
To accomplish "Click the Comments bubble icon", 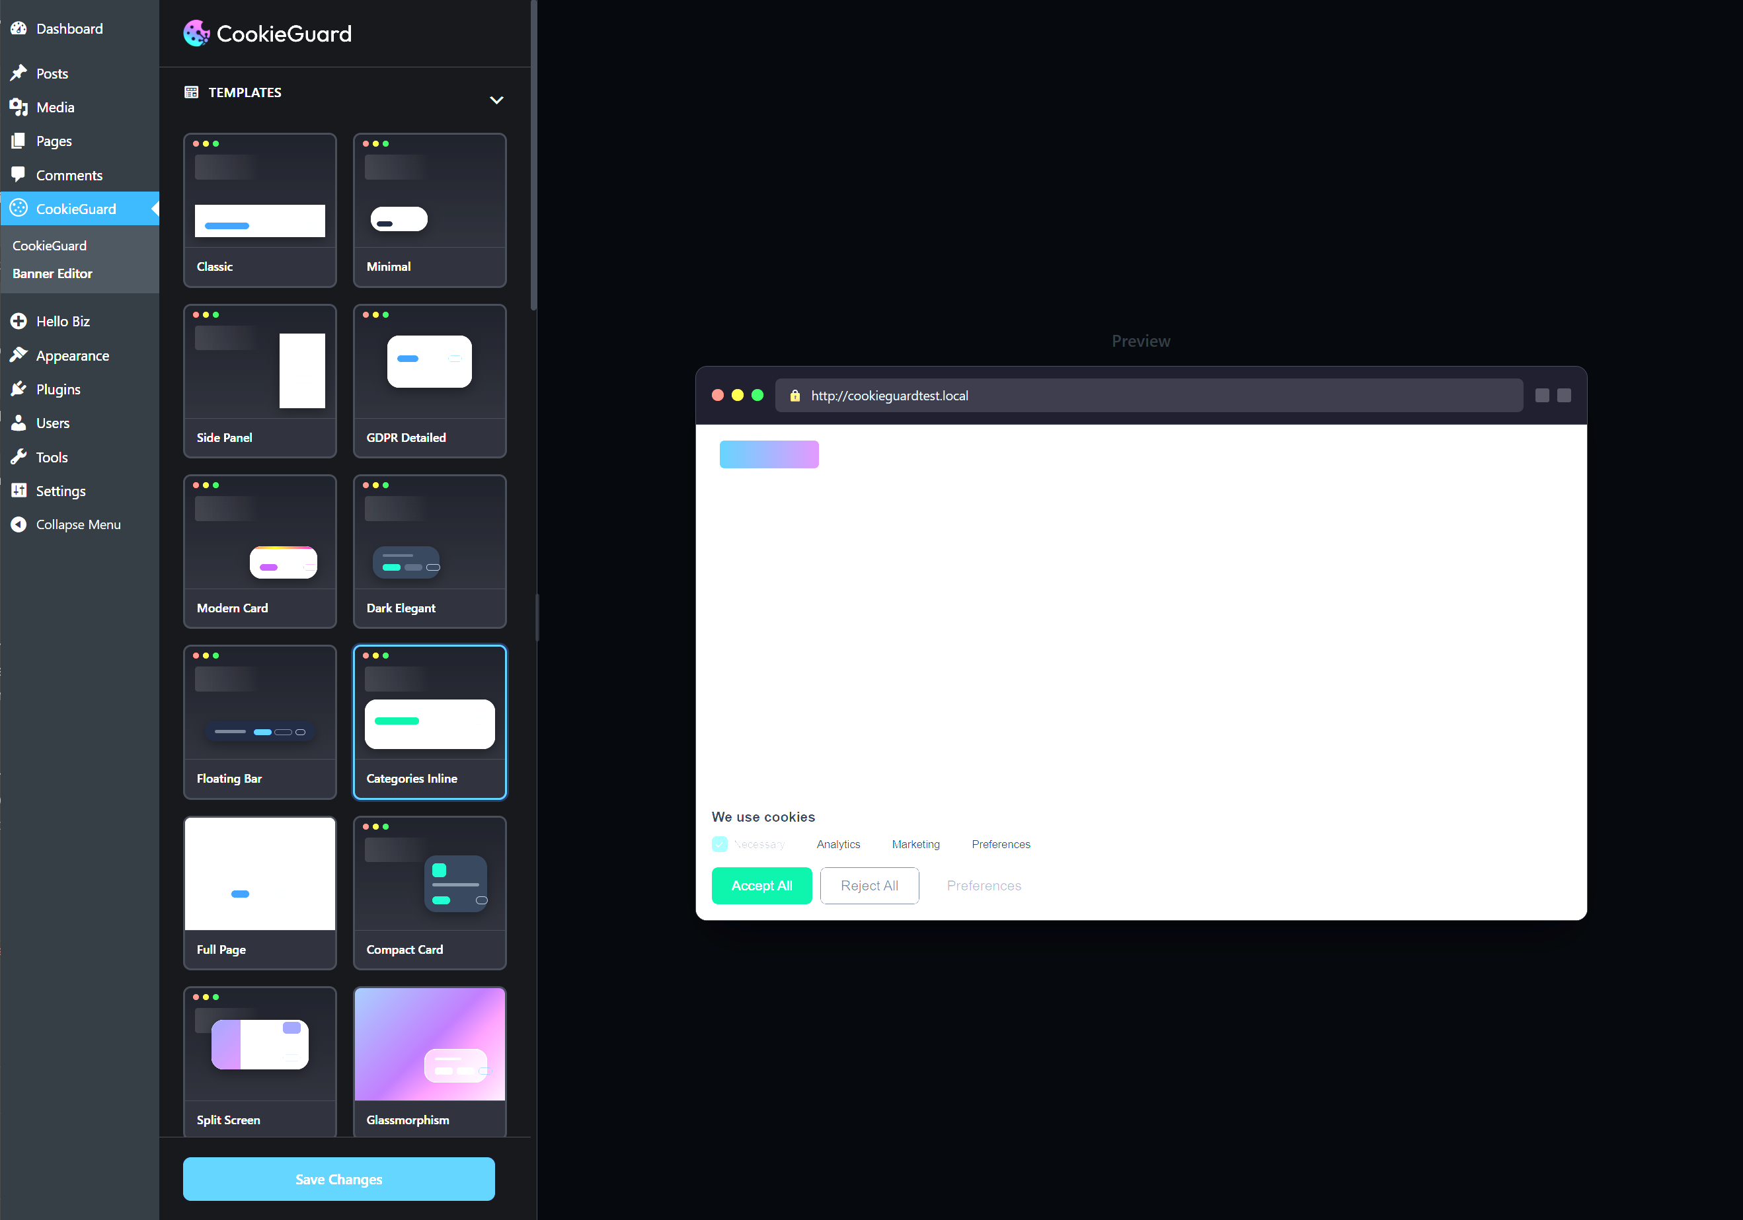I will point(19,174).
